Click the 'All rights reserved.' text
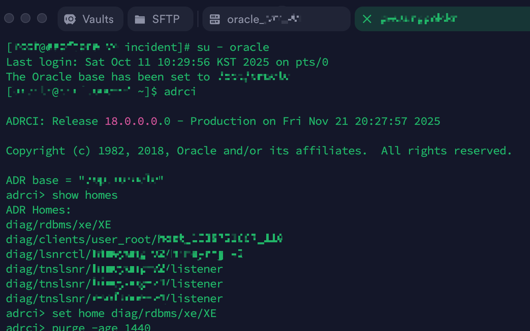 [x=446, y=151]
